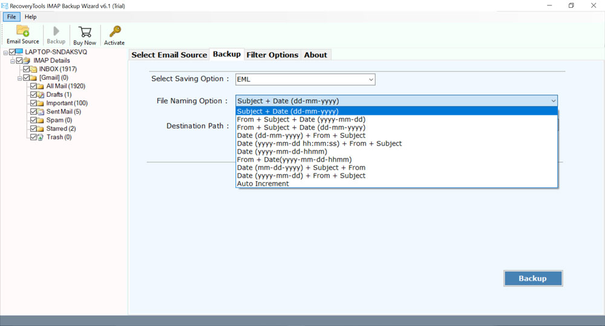This screenshot has height=326, width=605.
Task: Toggle the [Gmail] (0) checkbox
Action: pyautogui.click(x=26, y=77)
